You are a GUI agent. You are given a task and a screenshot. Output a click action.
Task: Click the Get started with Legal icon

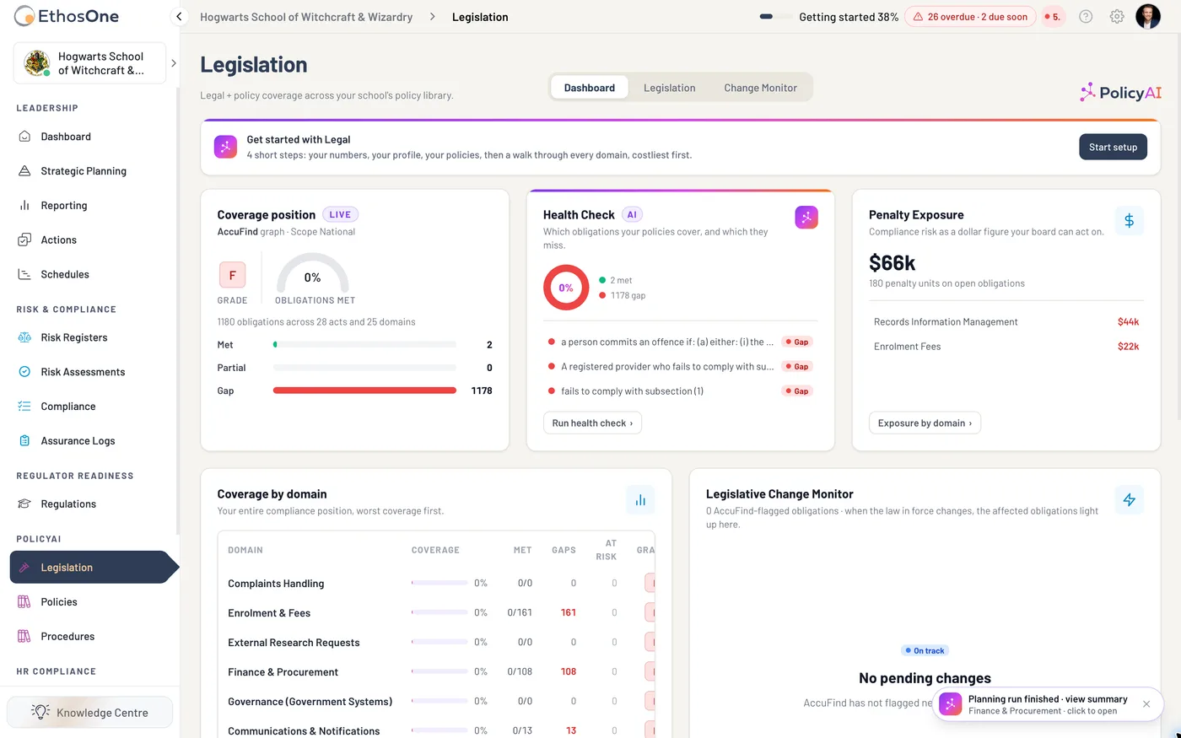point(225,147)
